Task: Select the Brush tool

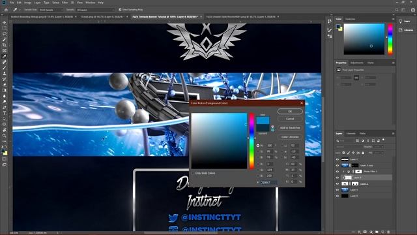Action: click(5, 68)
